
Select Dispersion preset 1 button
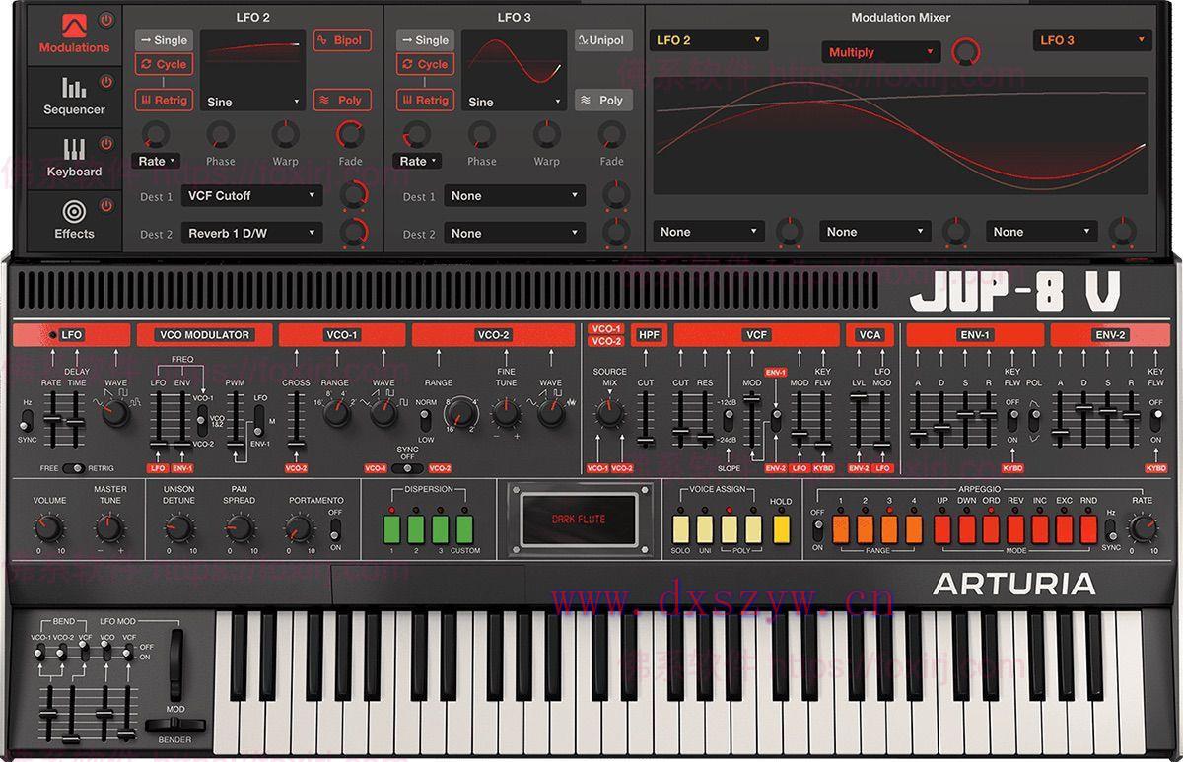click(x=392, y=528)
